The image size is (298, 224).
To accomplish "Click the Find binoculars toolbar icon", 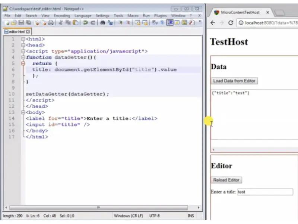I will point(102,23).
